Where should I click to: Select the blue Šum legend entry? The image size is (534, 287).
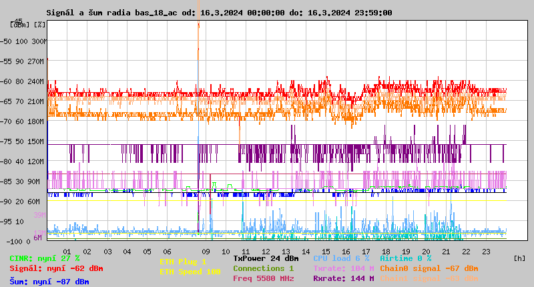pyautogui.click(x=49, y=282)
